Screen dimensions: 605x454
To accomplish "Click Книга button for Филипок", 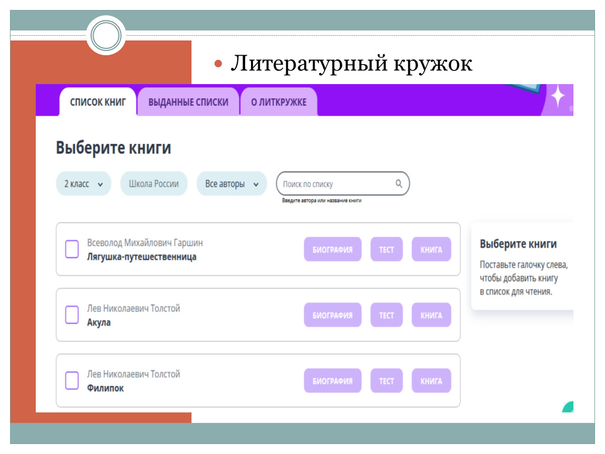I will coord(431,380).
